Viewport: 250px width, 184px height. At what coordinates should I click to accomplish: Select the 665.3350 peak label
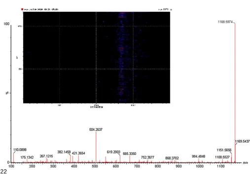(x=130, y=154)
